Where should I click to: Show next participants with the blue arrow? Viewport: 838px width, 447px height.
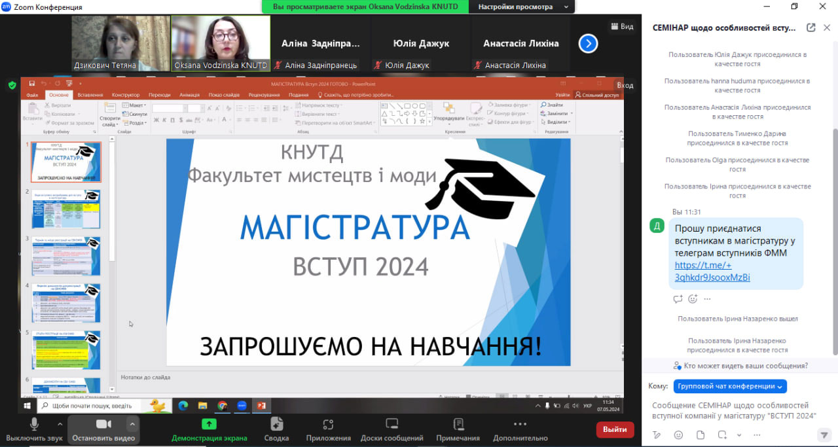pos(588,43)
